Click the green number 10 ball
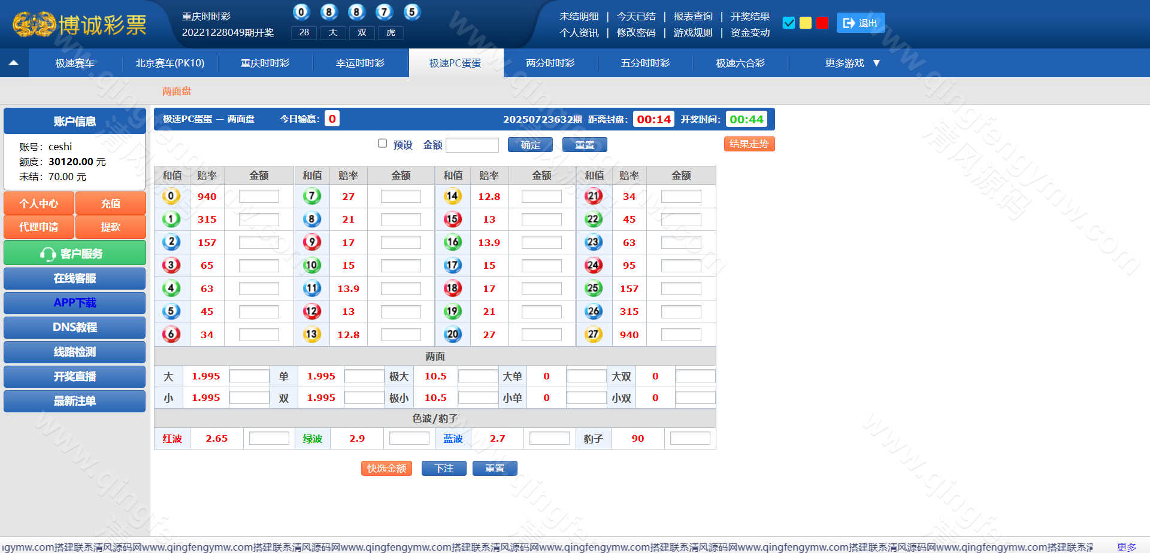1150x553 pixels. click(311, 265)
